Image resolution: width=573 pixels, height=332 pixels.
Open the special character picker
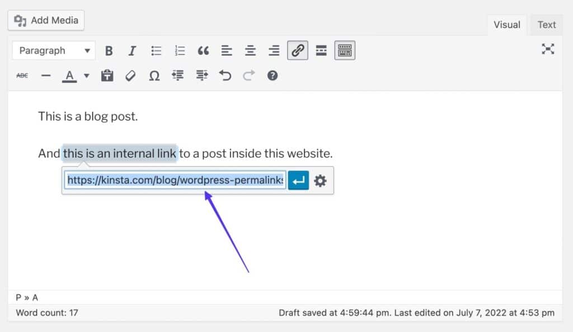(x=154, y=75)
